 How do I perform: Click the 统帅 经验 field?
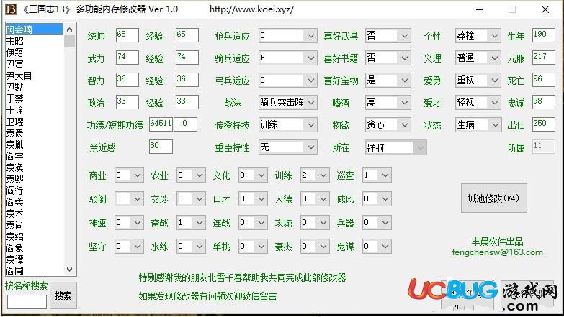point(187,35)
